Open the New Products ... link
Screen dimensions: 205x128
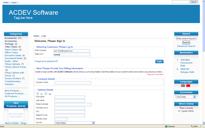(x=13, y=91)
